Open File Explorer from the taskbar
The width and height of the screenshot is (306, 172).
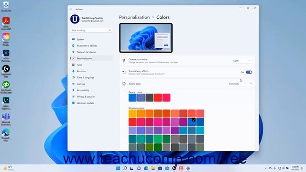pos(153,168)
